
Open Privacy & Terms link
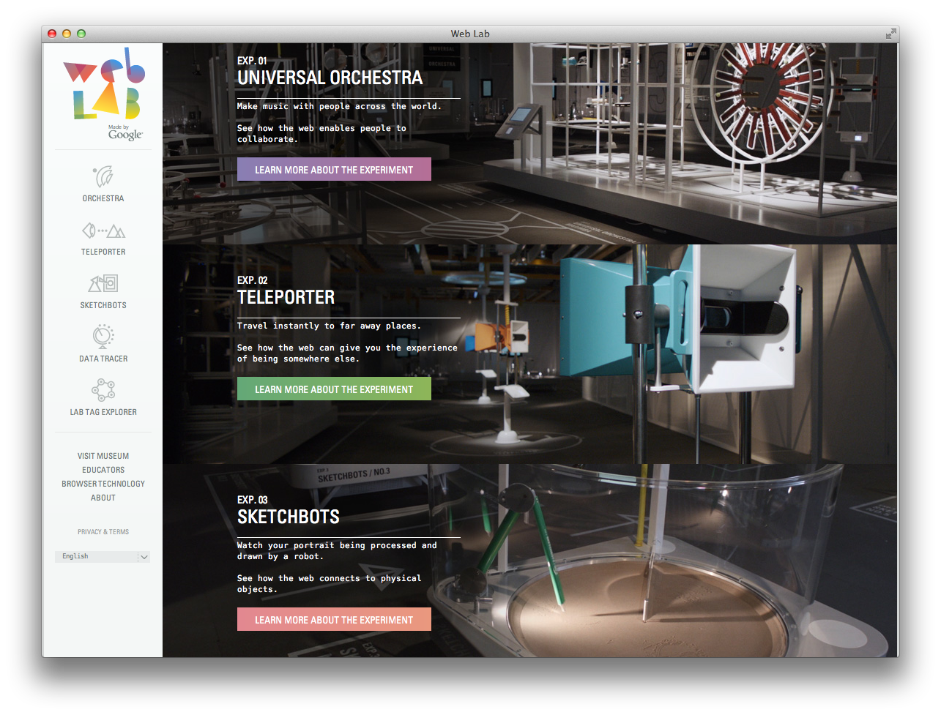coord(103,532)
